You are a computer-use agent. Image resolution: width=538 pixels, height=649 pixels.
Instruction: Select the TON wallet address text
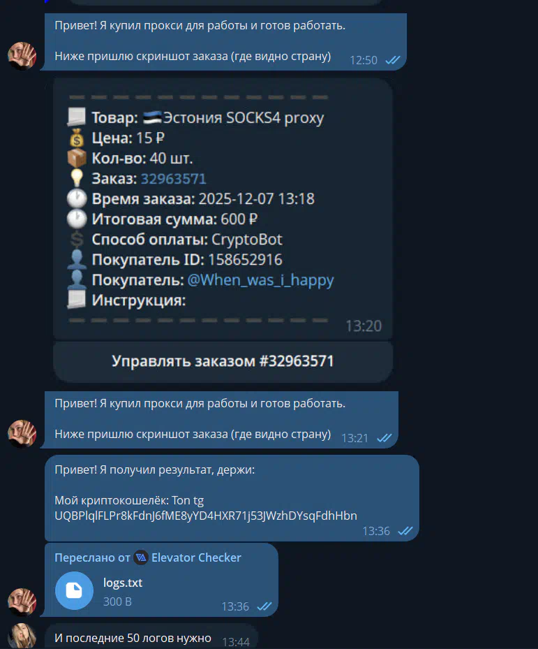(x=206, y=516)
